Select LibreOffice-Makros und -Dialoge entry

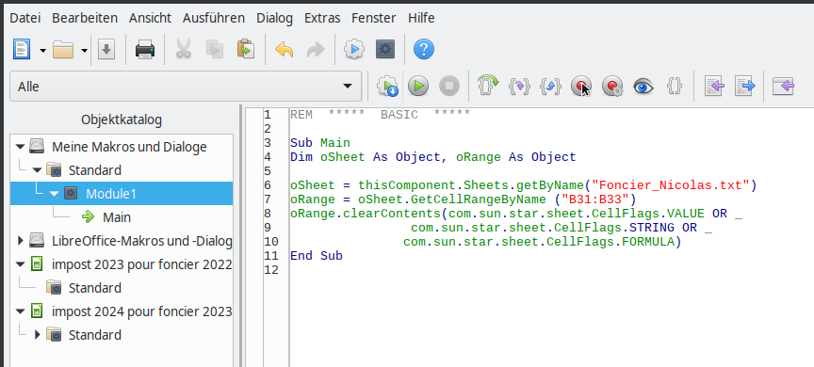click(141, 241)
